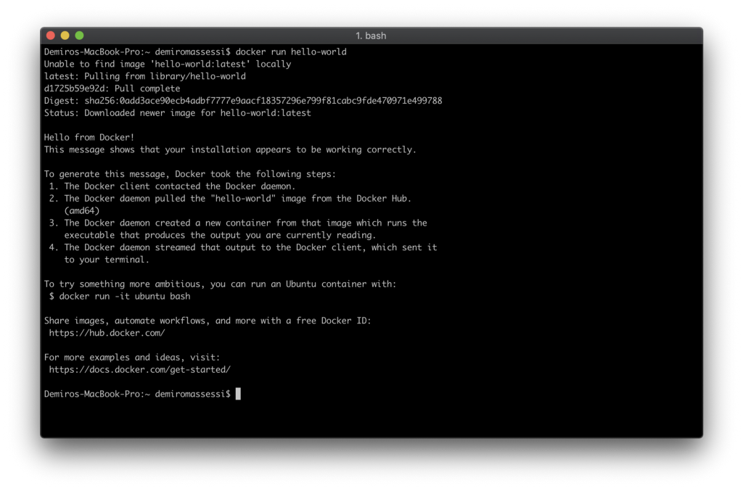The height and width of the screenshot is (491, 743).
Task: Open the https://hub.docker.com/ URL
Action: pyautogui.click(x=107, y=334)
